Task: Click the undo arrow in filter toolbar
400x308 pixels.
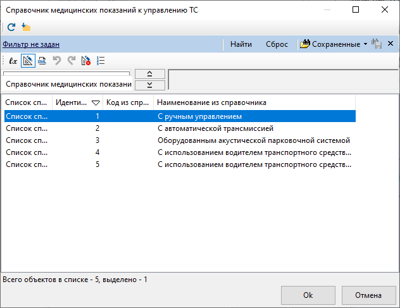Action: [x=56, y=61]
